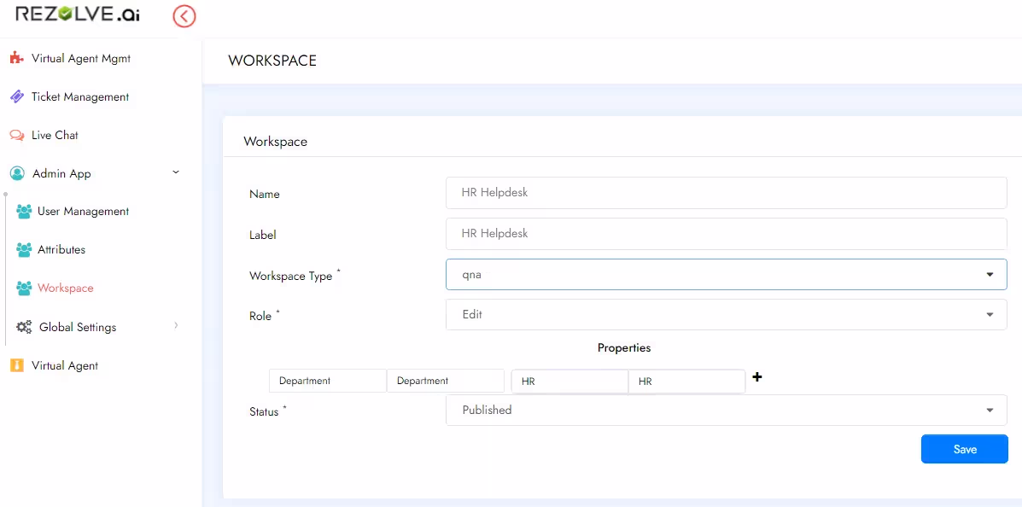Go to Live Chat

(x=55, y=135)
